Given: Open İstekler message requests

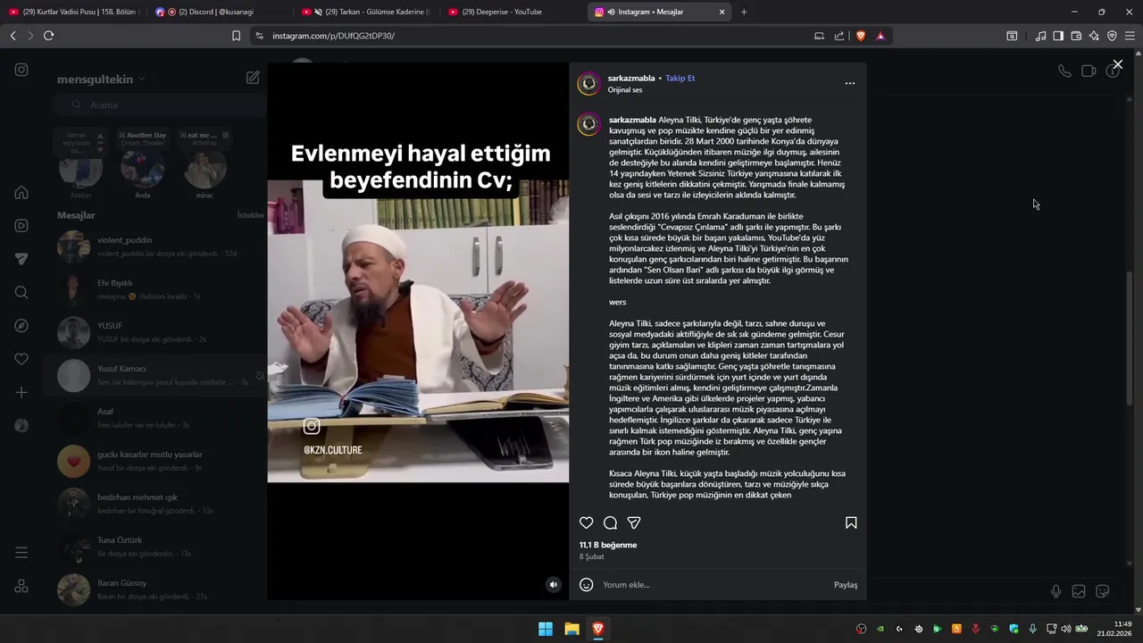Looking at the screenshot, I should click(251, 215).
